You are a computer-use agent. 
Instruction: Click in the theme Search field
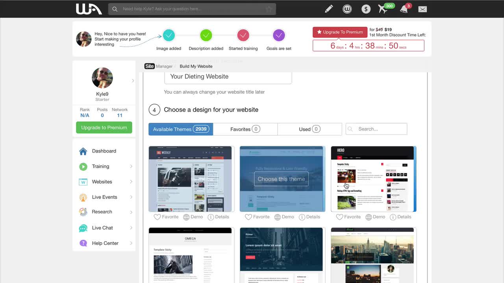[376, 129]
